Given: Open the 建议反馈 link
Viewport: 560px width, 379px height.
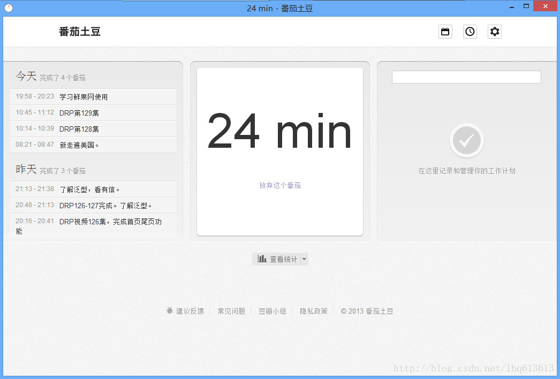Looking at the screenshot, I should pyautogui.click(x=190, y=311).
